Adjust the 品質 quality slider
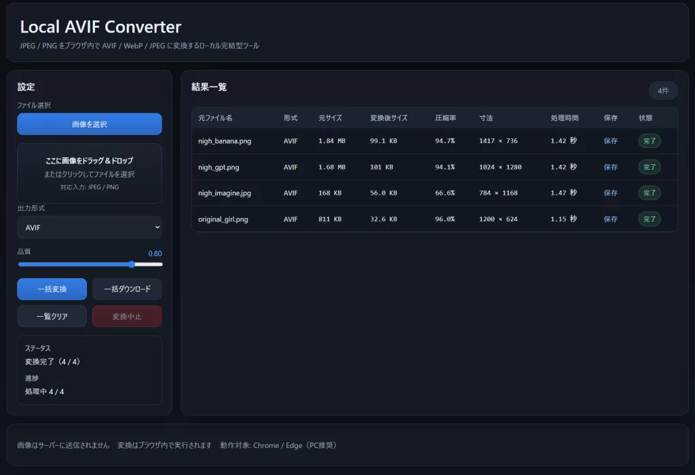 click(x=131, y=264)
